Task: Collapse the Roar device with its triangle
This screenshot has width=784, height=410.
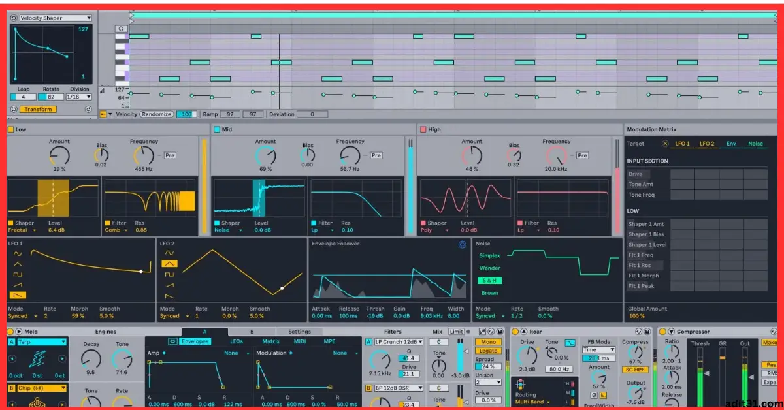Action: [x=523, y=332]
